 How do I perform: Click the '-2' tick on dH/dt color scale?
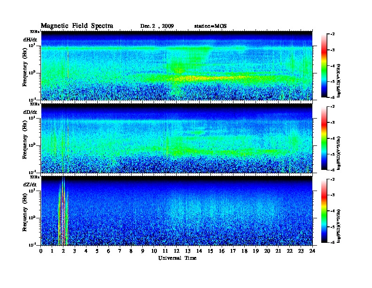332,34
